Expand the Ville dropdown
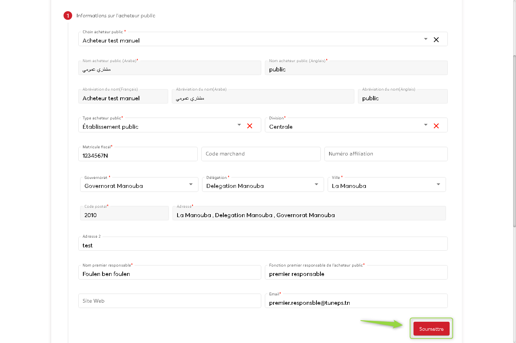The image size is (516, 343). pyautogui.click(x=438, y=184)
